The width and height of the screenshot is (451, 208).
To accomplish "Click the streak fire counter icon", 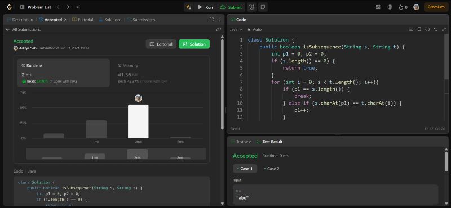I will tap(403, 7).
